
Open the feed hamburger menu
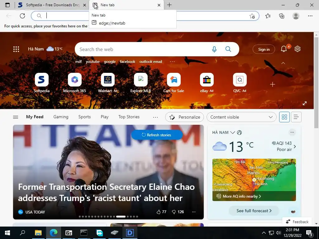click(16, 117)
